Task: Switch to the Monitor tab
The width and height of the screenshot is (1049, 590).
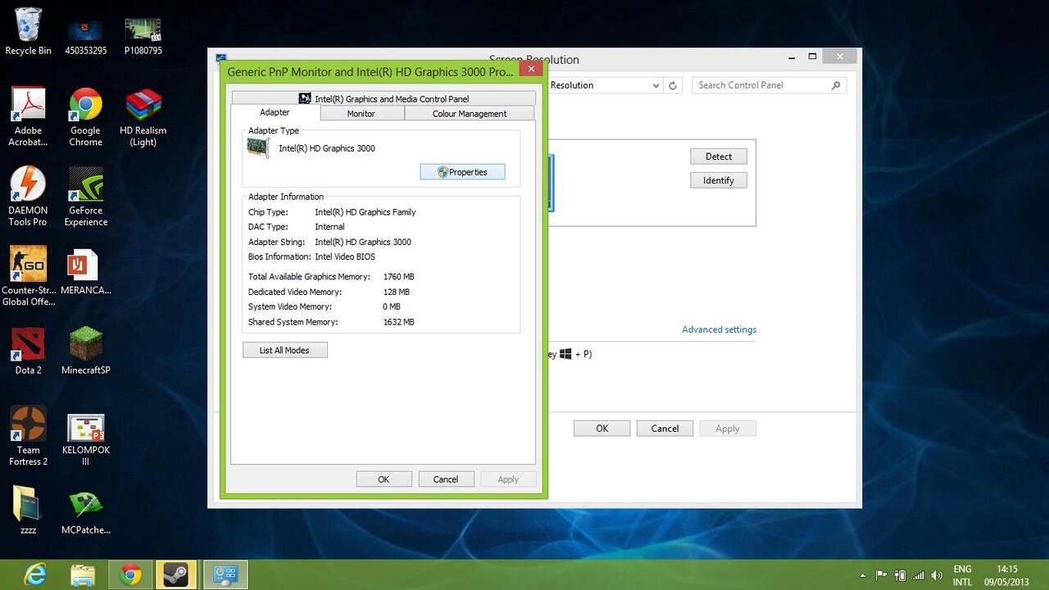Action: (361, 114)
